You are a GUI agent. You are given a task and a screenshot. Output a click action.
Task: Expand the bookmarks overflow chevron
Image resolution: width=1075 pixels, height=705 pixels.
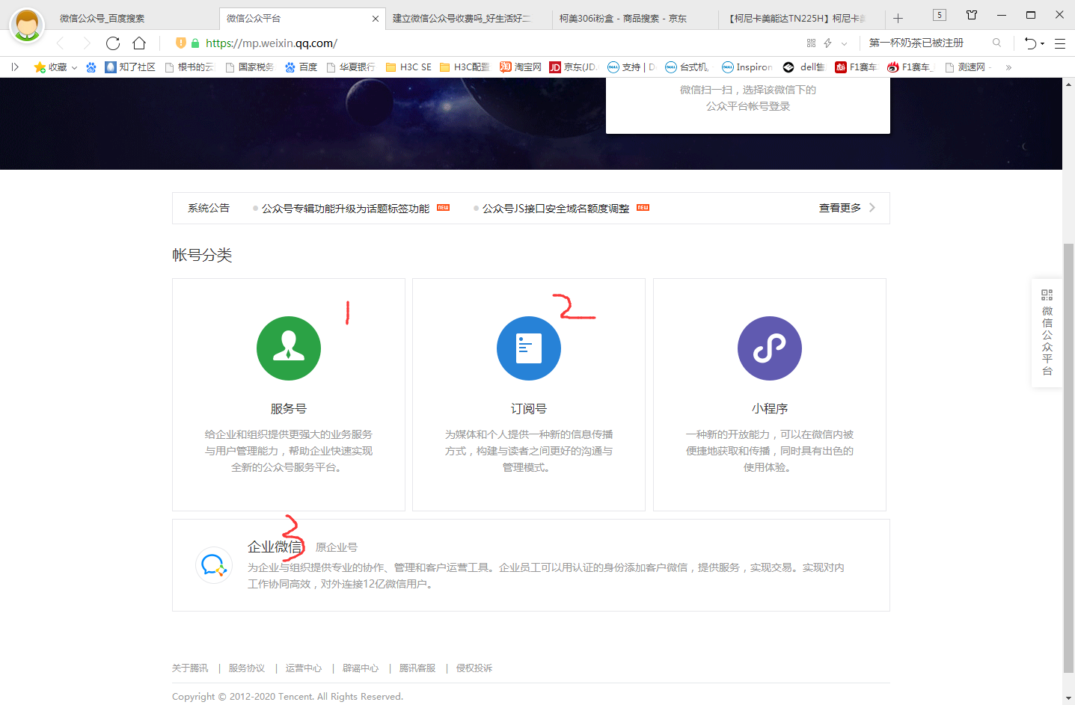[x=1008, y=67]
